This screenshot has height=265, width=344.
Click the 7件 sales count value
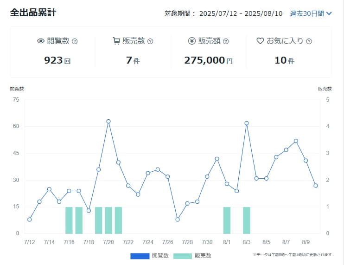pos(133,60)
